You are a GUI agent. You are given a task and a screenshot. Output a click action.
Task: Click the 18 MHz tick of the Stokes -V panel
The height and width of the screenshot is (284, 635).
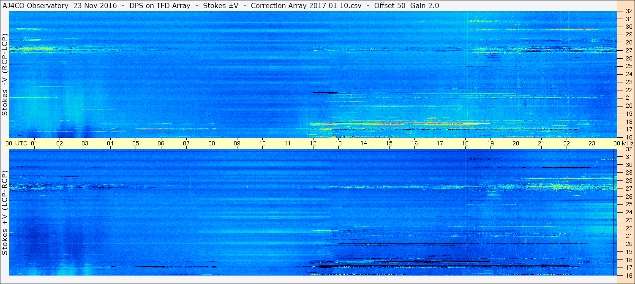629,122
